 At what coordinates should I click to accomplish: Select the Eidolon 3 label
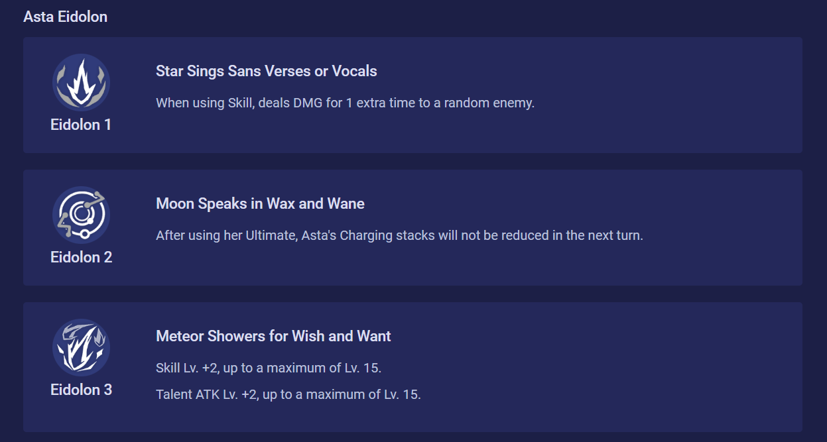[x=81, y=390]
